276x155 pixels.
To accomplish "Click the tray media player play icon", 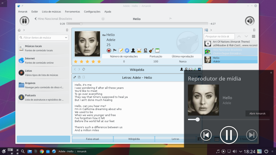I will coord(223,151).
